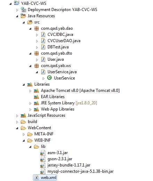
Task: Expand the CVCJDBC.java node
Action: coord(37,35)
